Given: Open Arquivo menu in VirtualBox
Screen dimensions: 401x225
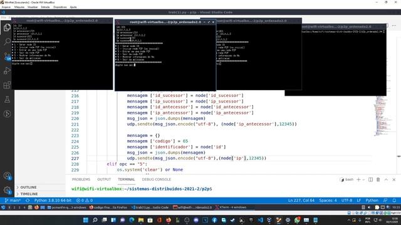Looking at the screenshot, I should coord(6,7).
